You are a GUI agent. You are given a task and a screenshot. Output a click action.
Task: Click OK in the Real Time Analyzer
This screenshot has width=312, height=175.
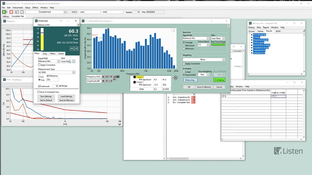coord(189,87)
